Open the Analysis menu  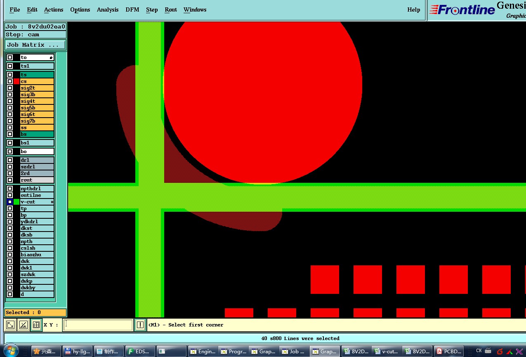tap(108, 9)
